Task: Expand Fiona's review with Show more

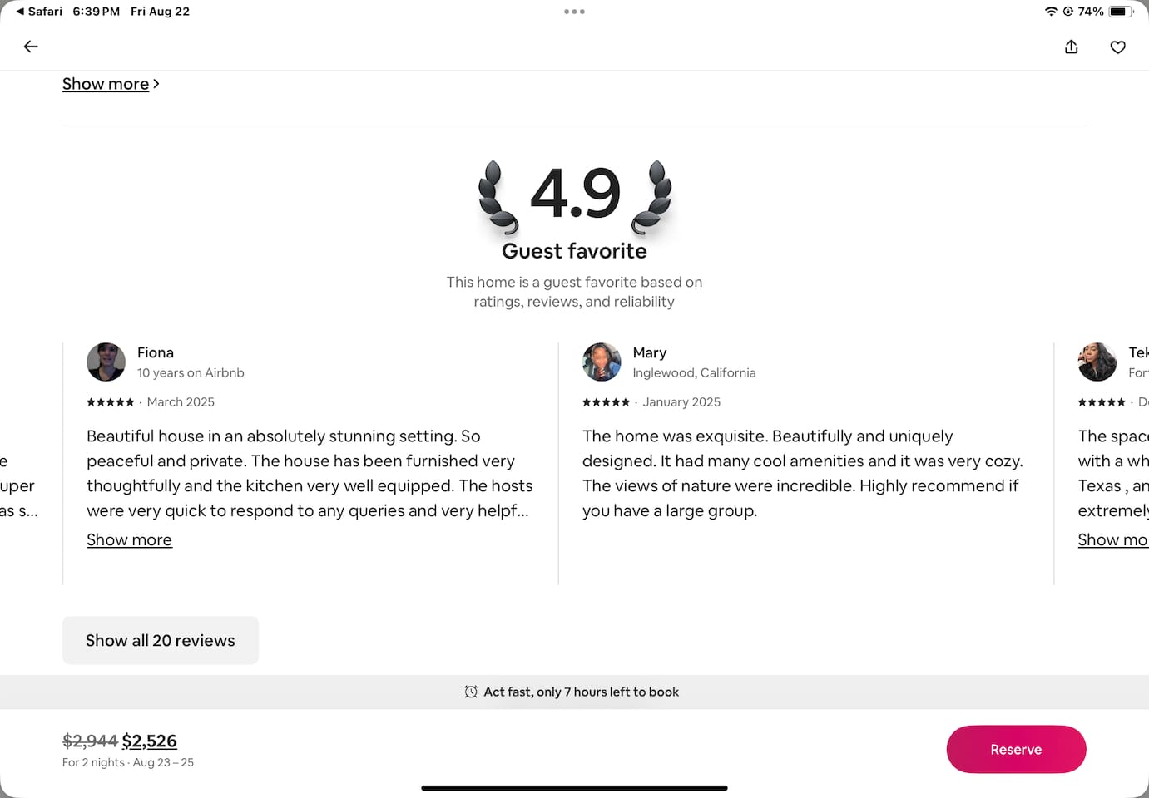Action: (x=129, y=539)
